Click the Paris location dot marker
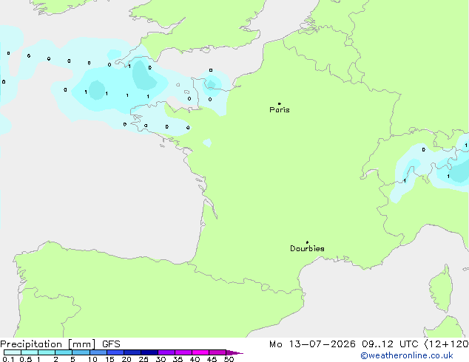The image size is (469, 362). point(280,103)
